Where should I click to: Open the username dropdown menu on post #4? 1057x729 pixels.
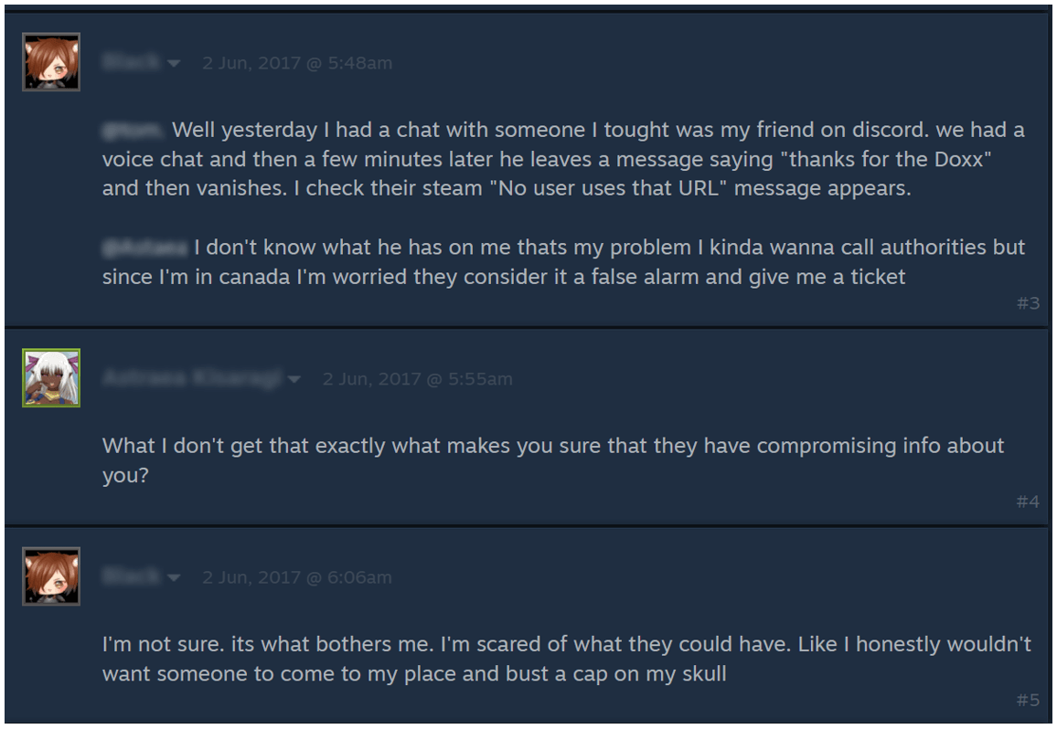coord(295,379)
